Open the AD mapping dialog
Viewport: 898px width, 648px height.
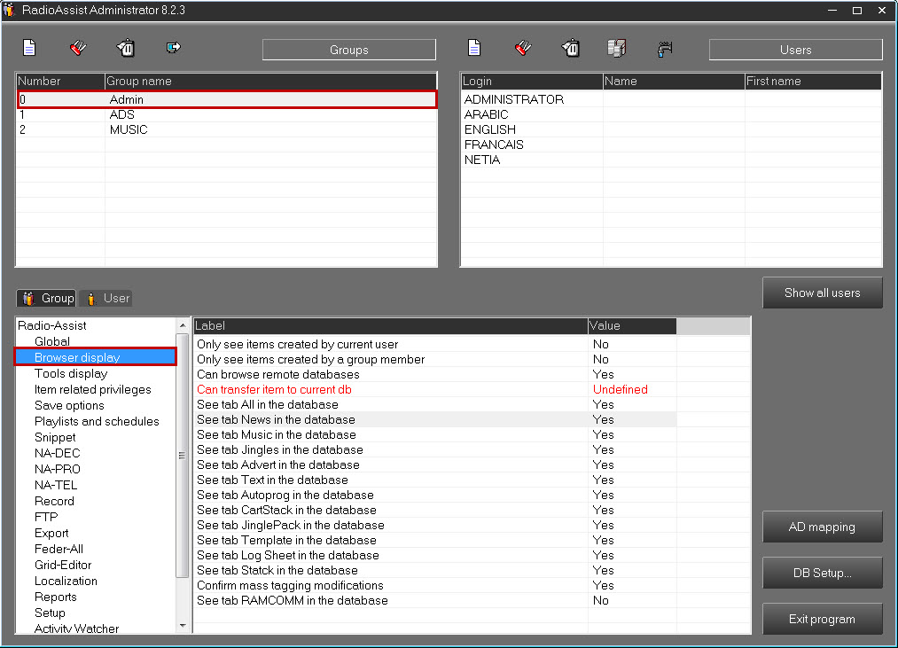click(x=822, y=527)
